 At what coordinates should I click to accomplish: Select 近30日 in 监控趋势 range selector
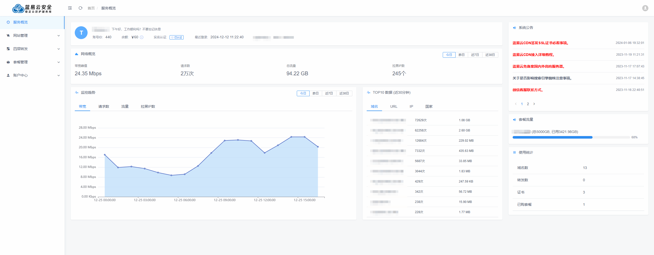344,93
